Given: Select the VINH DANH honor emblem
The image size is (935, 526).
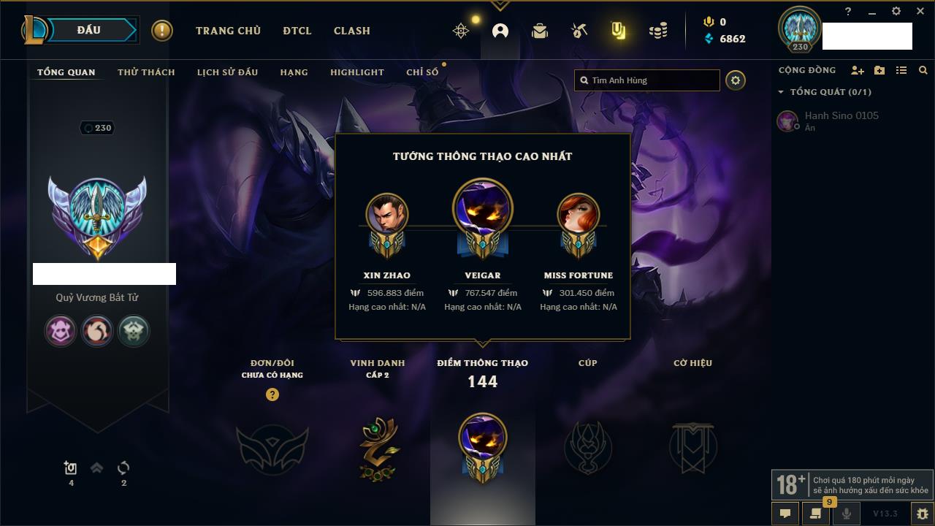Looking at the screenshot, I should (378, 449).
